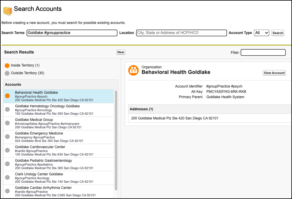Click the Filter text box
The width and height of the screenshot is (292, 199).
263,52
